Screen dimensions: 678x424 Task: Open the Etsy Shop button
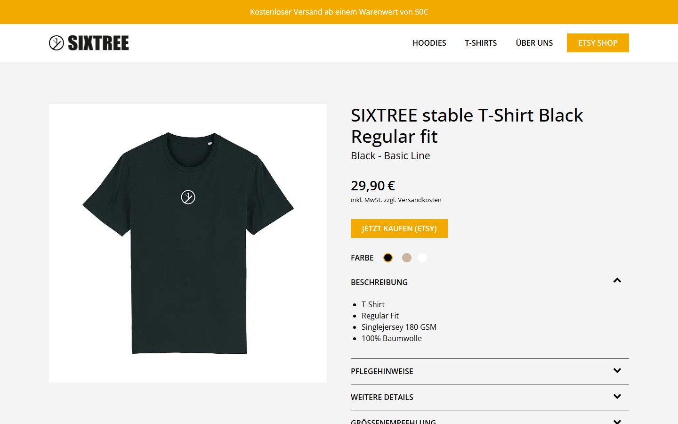click(598, 43)
